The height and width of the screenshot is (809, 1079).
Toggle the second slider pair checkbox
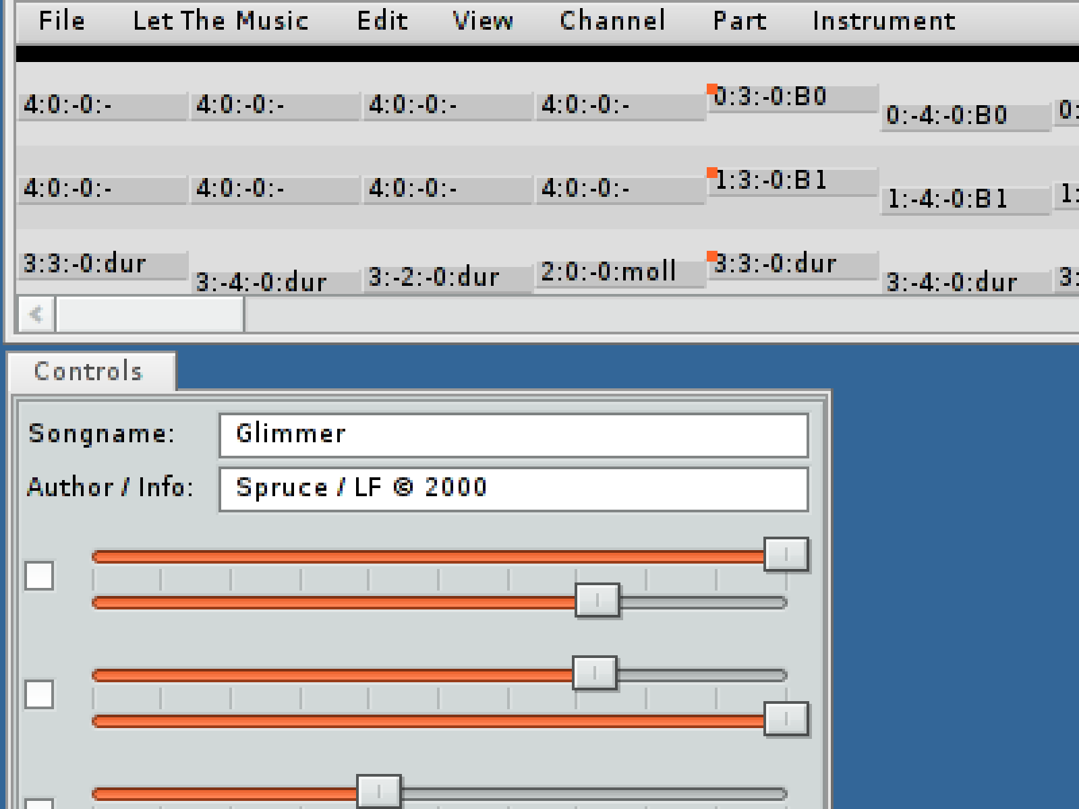tap(39, 694)
